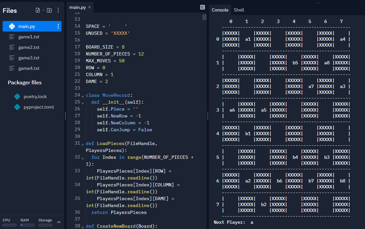Switch to the Shell tab
The width and height of the screenshot is (365, 229).
(x=239, y=10)
